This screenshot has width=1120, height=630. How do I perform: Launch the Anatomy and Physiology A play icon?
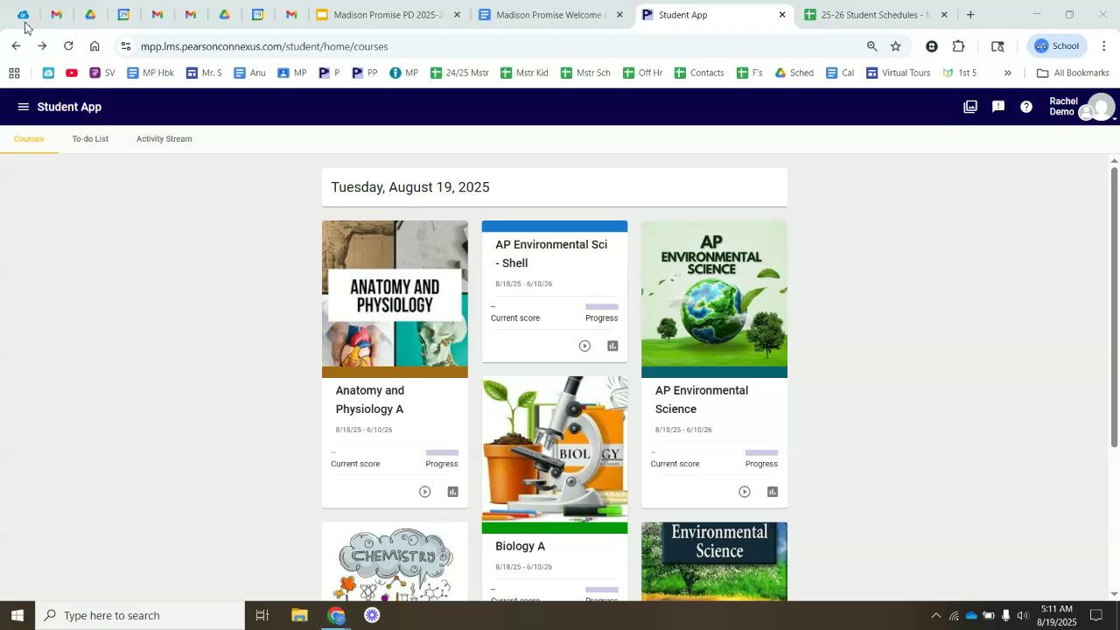point(425,492)
